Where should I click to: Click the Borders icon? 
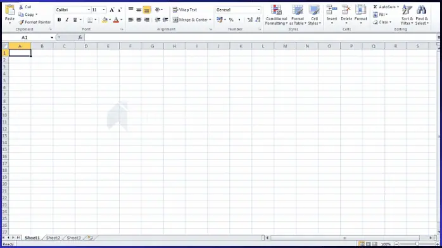[90, 20]
